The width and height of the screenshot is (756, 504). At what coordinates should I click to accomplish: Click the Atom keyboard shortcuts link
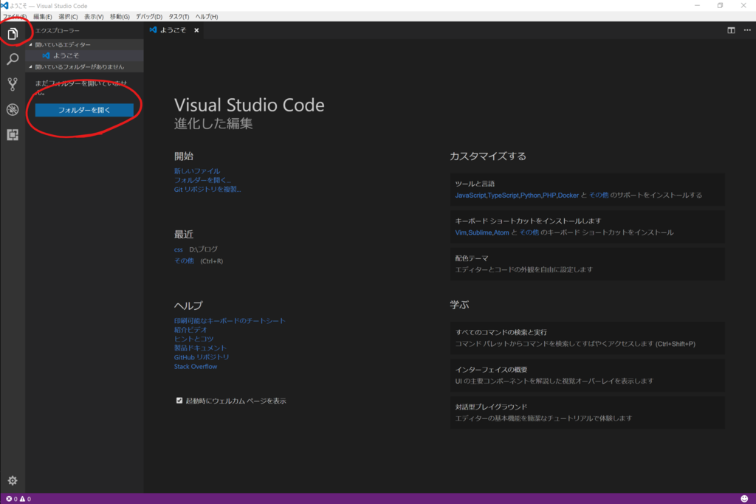tap(501, 232)
